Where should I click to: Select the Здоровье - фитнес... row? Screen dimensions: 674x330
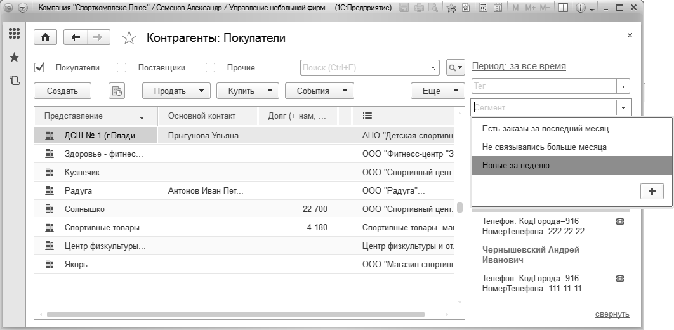coord(244,154)
